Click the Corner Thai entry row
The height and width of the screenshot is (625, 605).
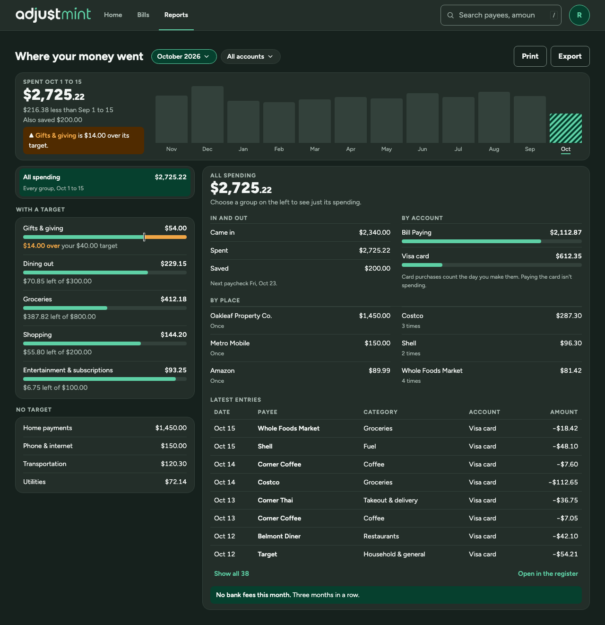396,500
